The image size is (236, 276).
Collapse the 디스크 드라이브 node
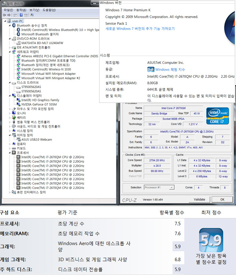[10, 82]
